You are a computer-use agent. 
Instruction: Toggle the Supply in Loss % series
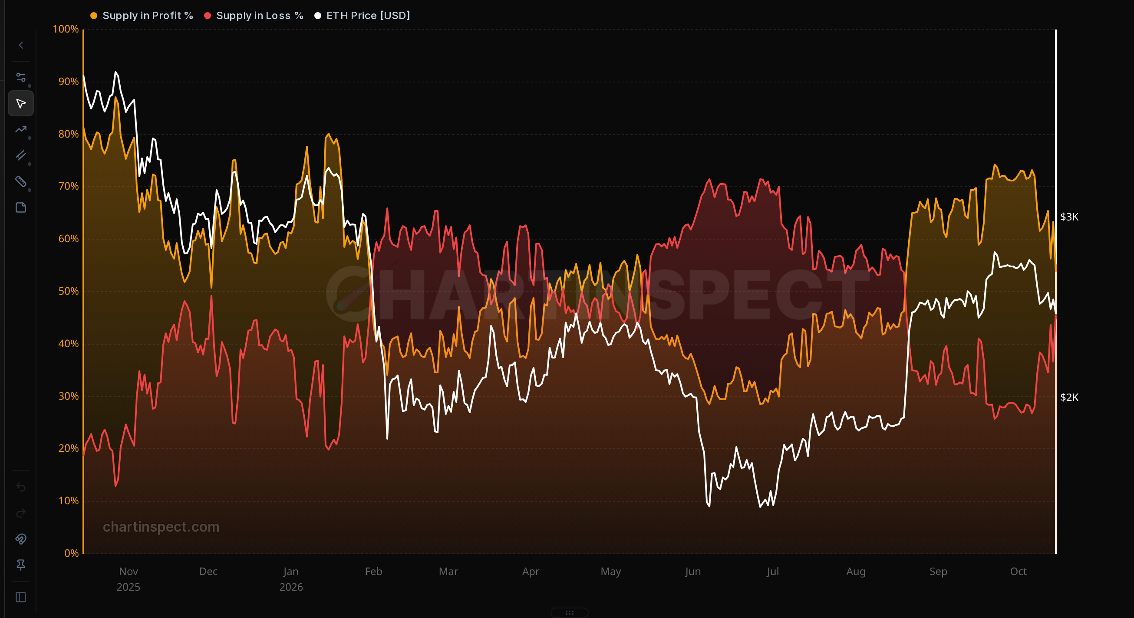[x=254, y=16]
